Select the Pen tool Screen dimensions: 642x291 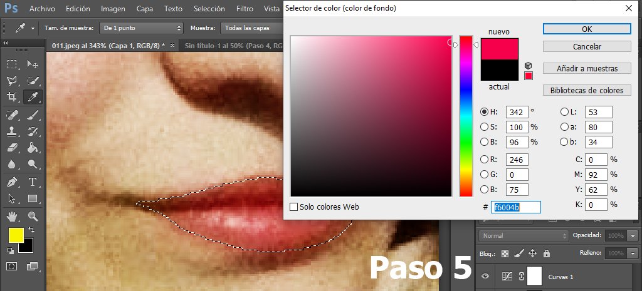(x=12, y=182)
